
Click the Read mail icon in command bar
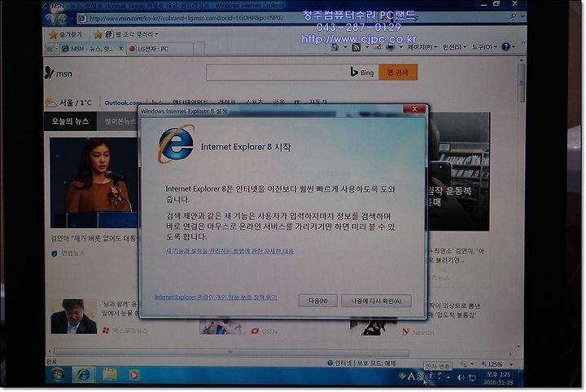point(377,47)
